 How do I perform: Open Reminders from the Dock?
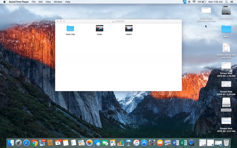[73, 143]
